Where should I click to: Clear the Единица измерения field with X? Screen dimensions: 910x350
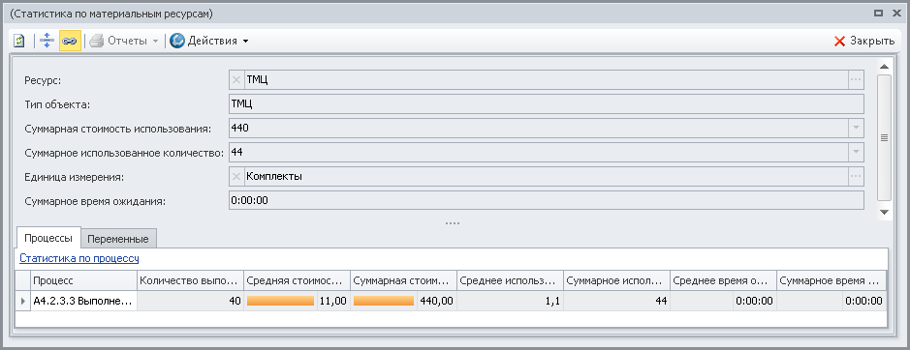tap(236, 177)
